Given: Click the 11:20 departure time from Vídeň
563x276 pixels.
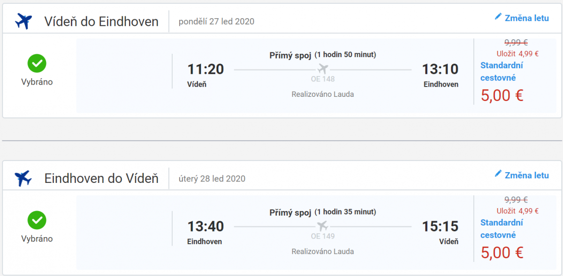Looking at the screenshot, I should point(205,69).
